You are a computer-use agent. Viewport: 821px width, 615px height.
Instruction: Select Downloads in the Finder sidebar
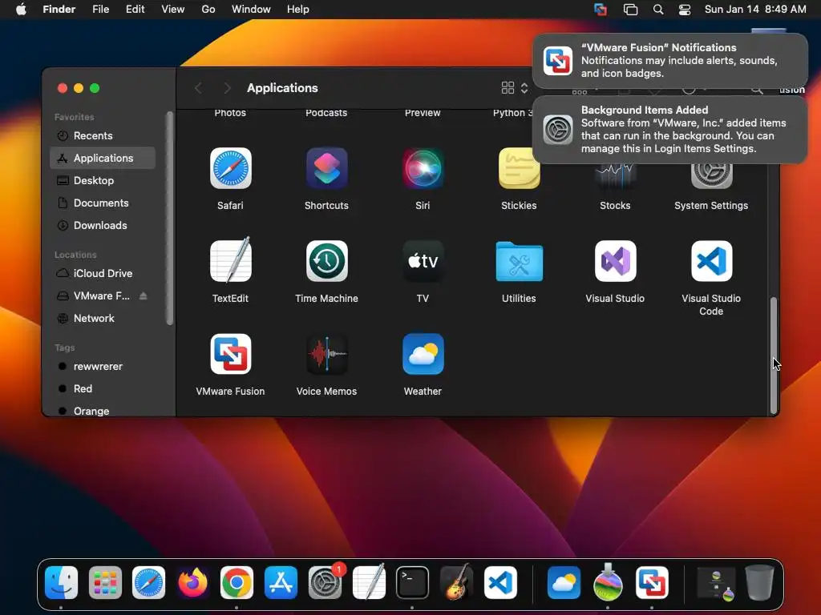point(103,225)
